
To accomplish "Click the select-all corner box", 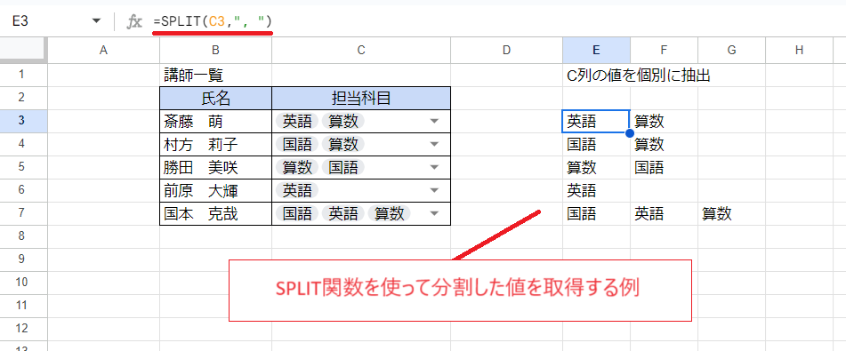I will (24, 50).
